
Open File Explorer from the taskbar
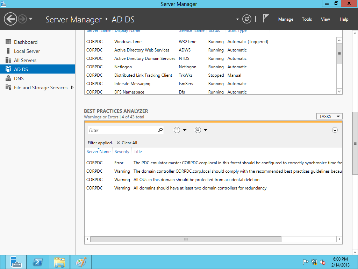click(x=59, y=262)
